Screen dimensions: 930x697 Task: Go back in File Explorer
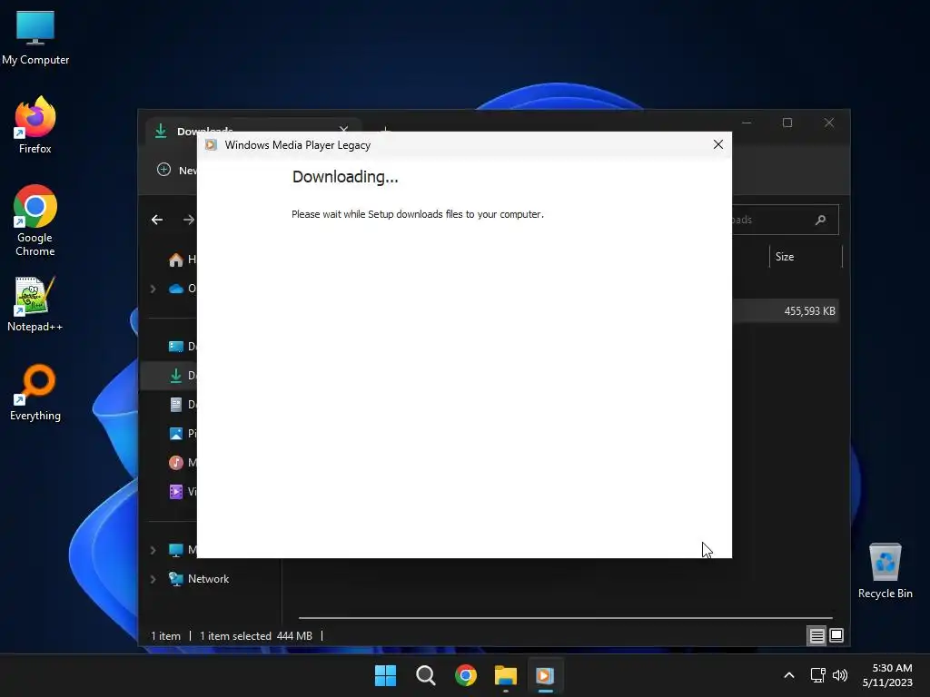[x=157, y=220]
